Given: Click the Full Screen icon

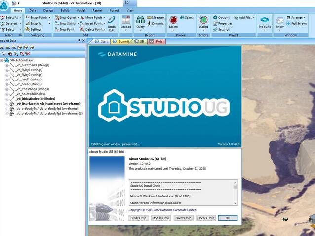Looking at the screenshot, I should [x=288, y=24].
